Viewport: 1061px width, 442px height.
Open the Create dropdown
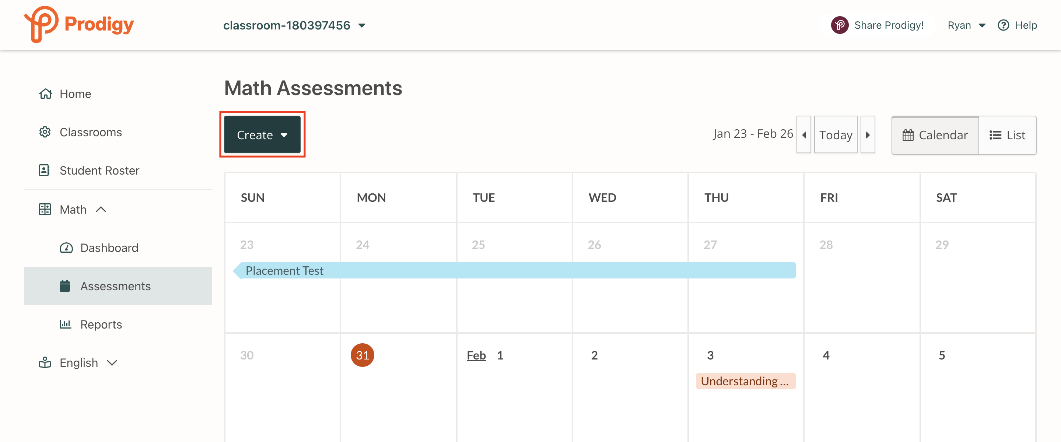pyautogui.click(x=262, y=134)
